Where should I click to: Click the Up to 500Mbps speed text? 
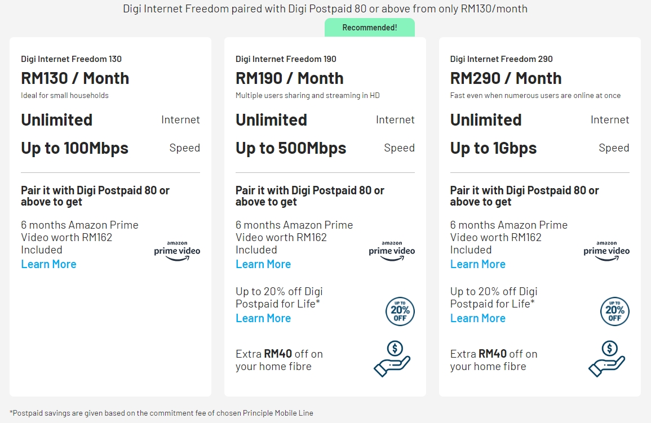tap(291, 148)
